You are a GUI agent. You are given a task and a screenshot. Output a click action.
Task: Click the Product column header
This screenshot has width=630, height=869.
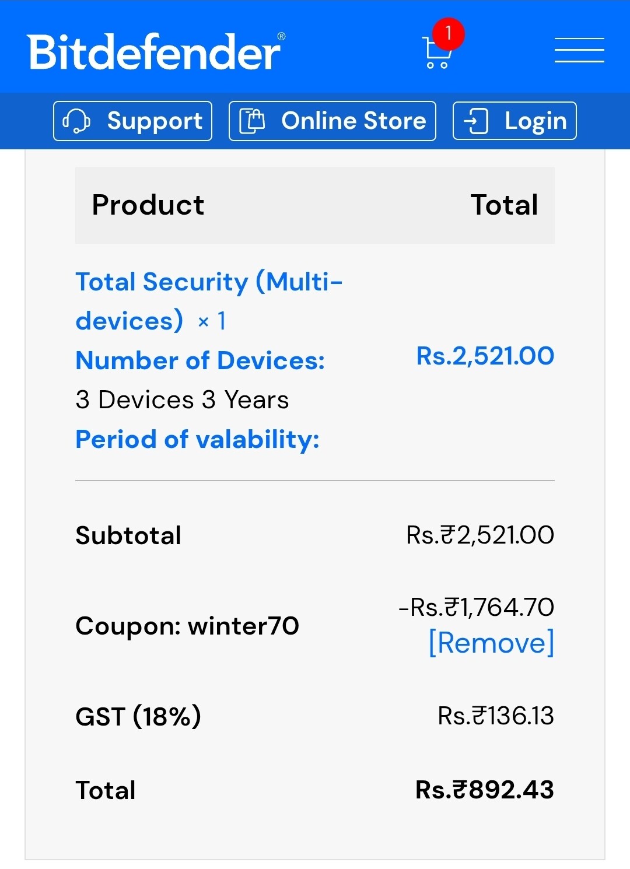148,205
